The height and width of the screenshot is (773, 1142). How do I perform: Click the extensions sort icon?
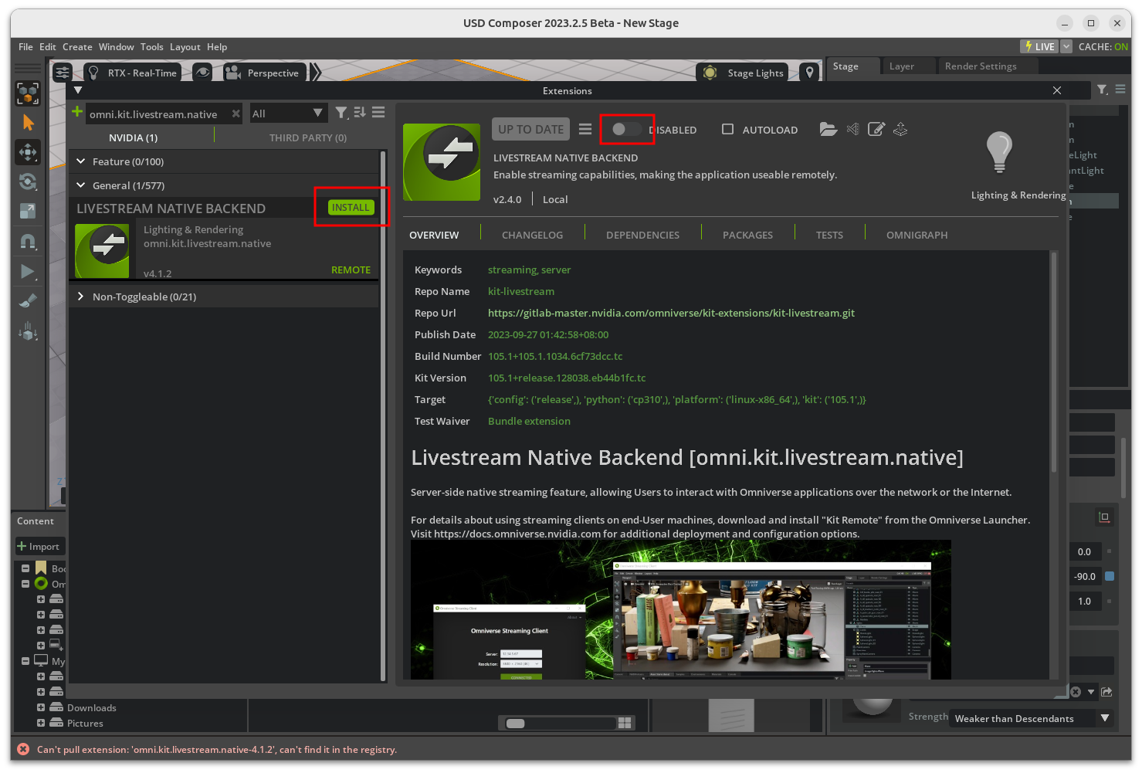(x=360, y=113)
